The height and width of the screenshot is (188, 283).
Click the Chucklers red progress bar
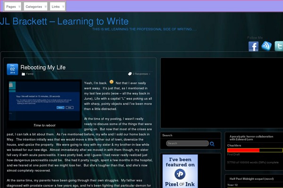click(243, 150)
